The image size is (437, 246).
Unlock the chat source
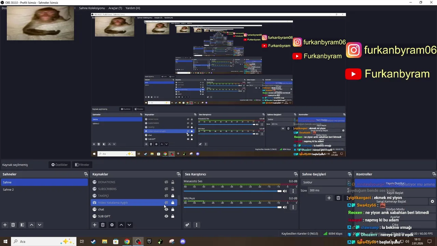pos(173,209)
